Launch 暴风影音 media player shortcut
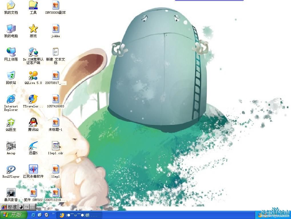Image resolution: width=291 pixels, height=219 pixels. [x=11, y=194]
